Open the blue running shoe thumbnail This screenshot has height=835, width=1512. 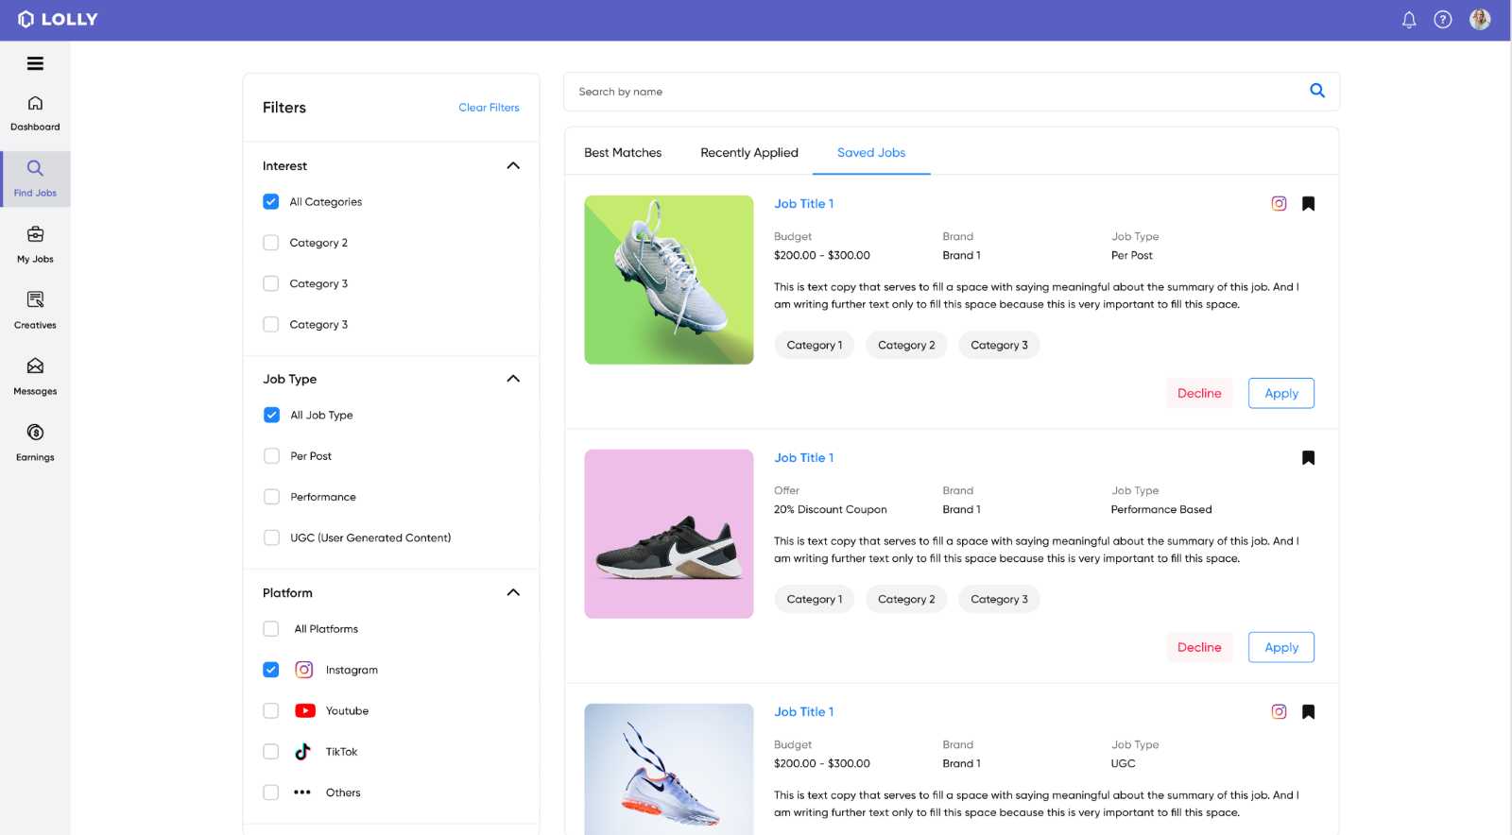669,769
